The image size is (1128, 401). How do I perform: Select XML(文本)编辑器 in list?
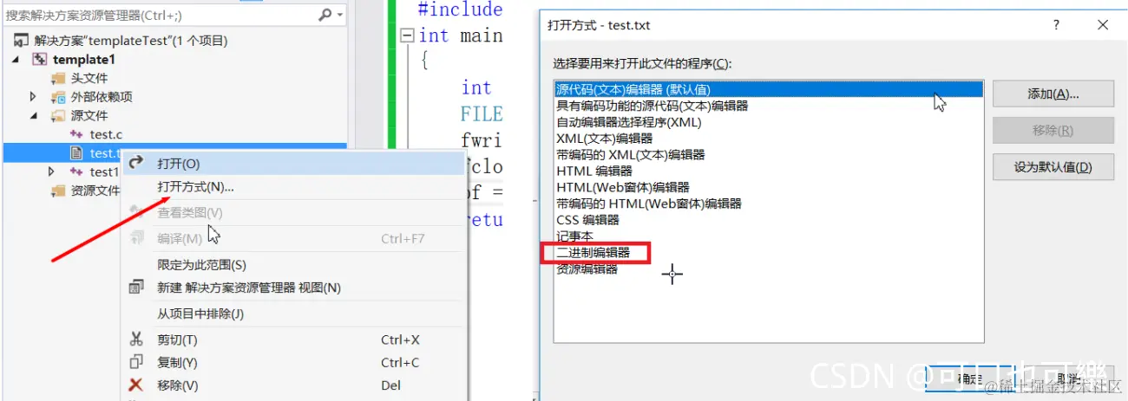click(x=769, y=139)
